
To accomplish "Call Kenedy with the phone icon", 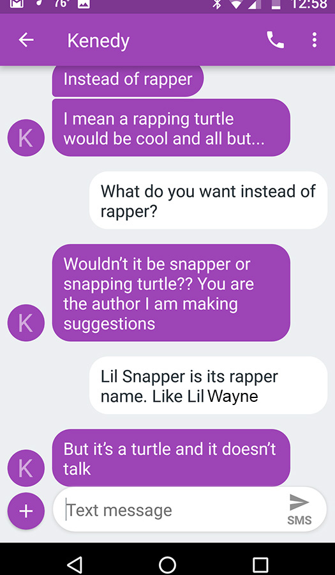I will click(x=275, y=40).
